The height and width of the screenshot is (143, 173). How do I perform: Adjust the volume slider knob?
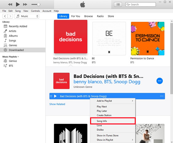(x=38, y=4)
